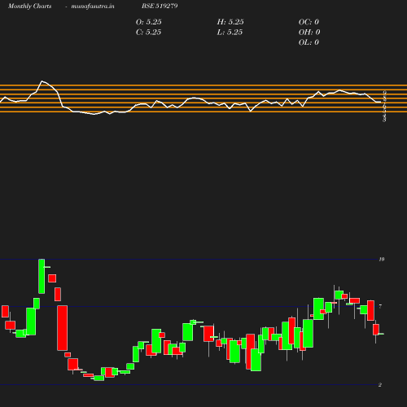
Task: Click the 'L: 5.25' low value
Action: pyautogui.click(x=230, y=33)
